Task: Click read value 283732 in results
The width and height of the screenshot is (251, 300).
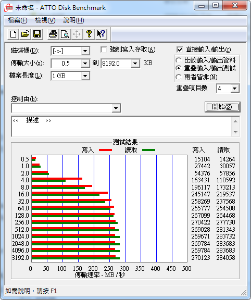Action: [226, 236]
